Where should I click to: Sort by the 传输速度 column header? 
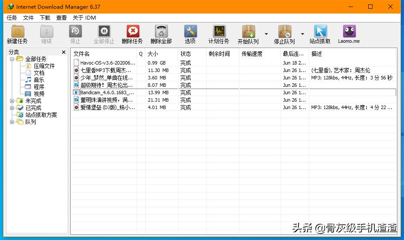pos(260,54)
